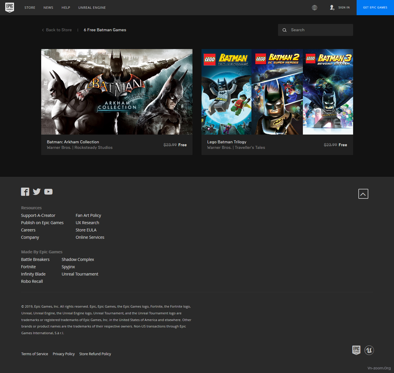Click the footer Unreal Engine logo
The image size is (394, 373).
369,350
